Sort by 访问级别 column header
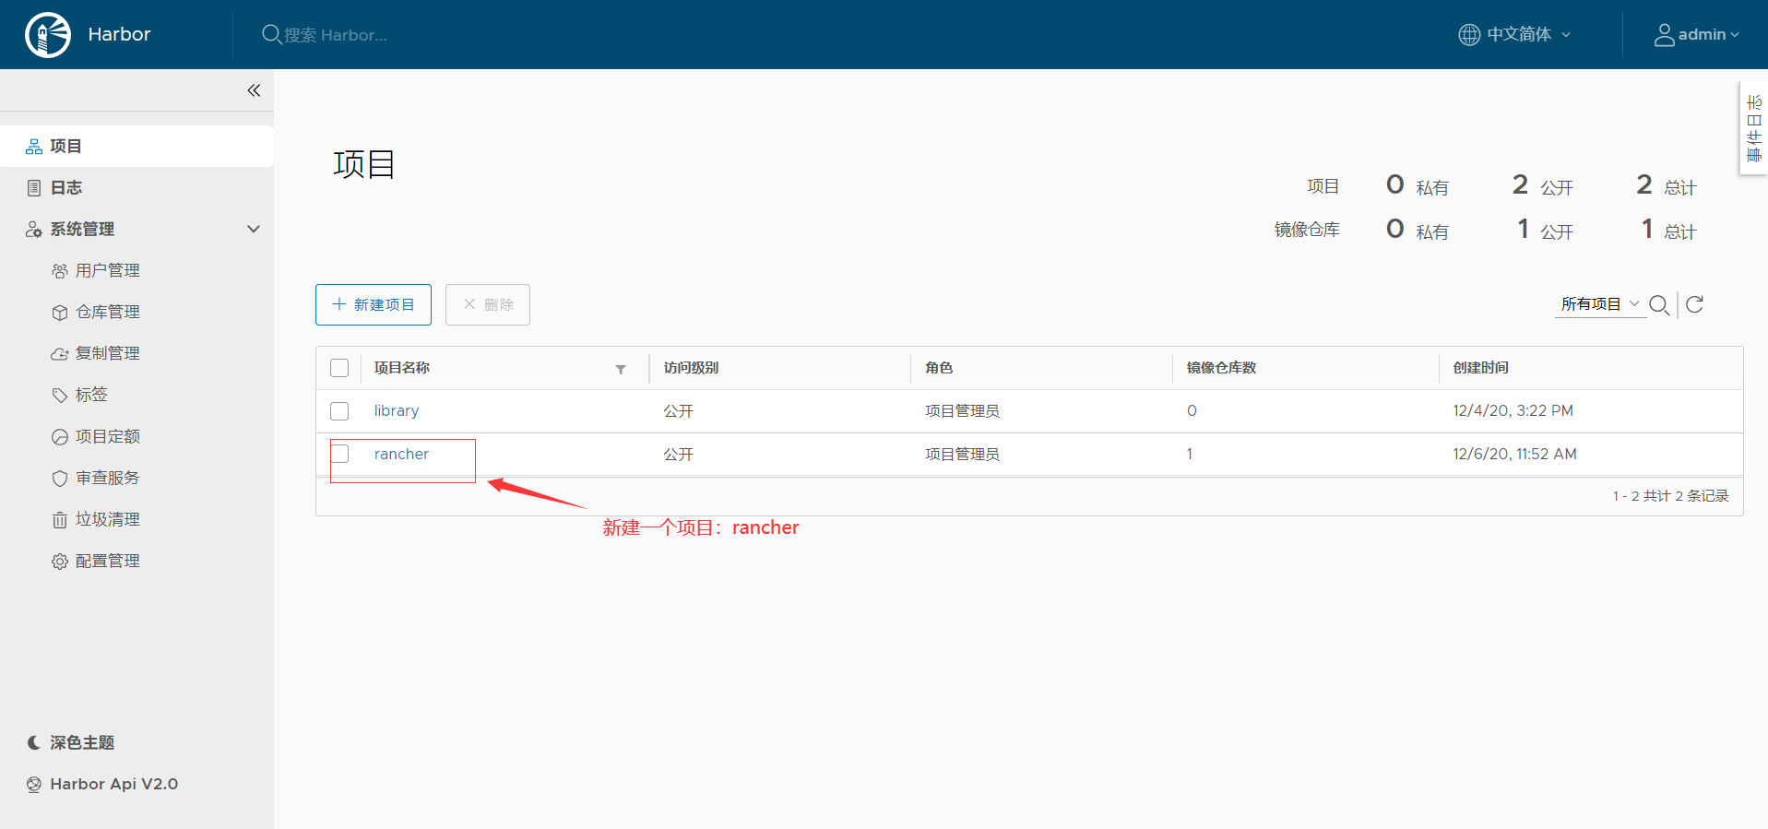 tap(691, 368)
